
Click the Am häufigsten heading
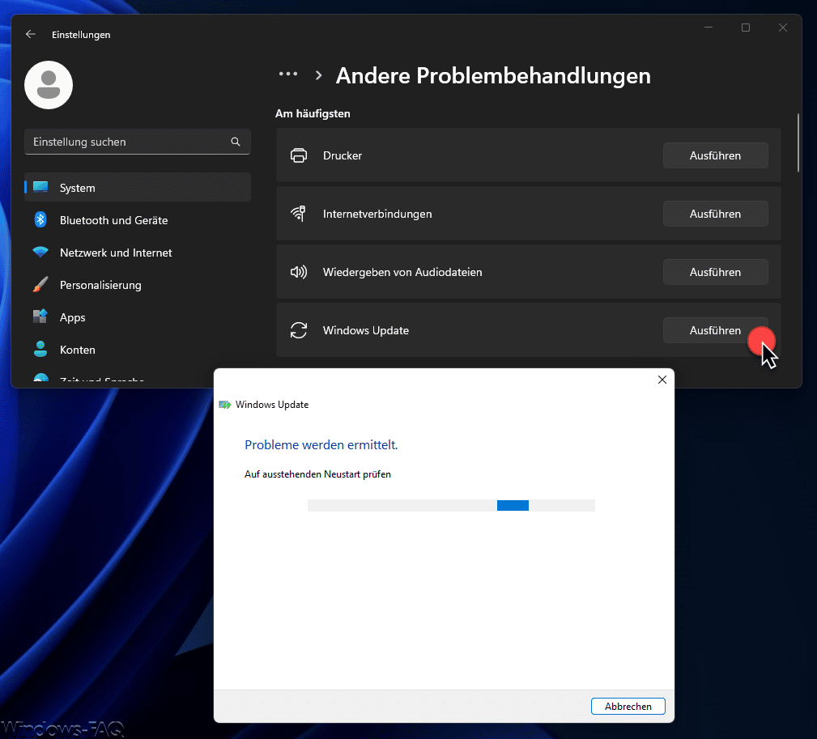(x=313, y=113)
